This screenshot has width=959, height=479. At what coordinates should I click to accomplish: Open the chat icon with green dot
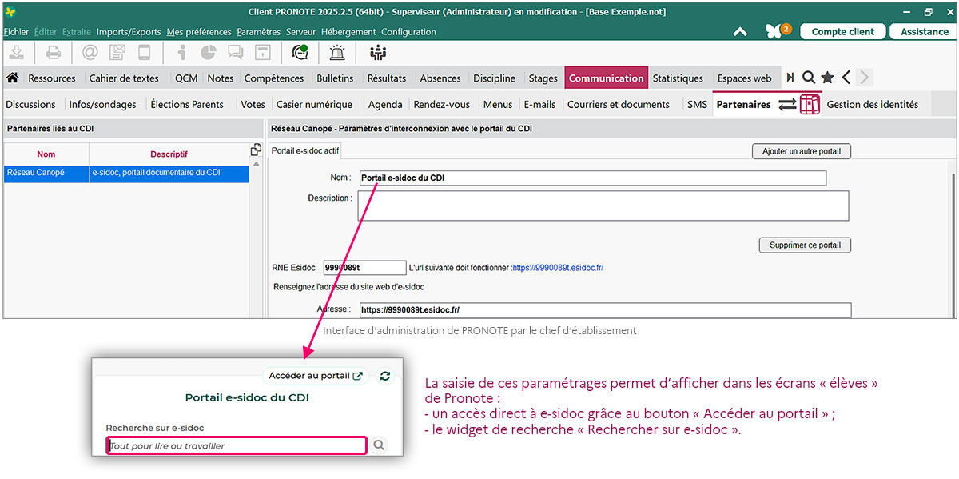[x=300, y=53]
